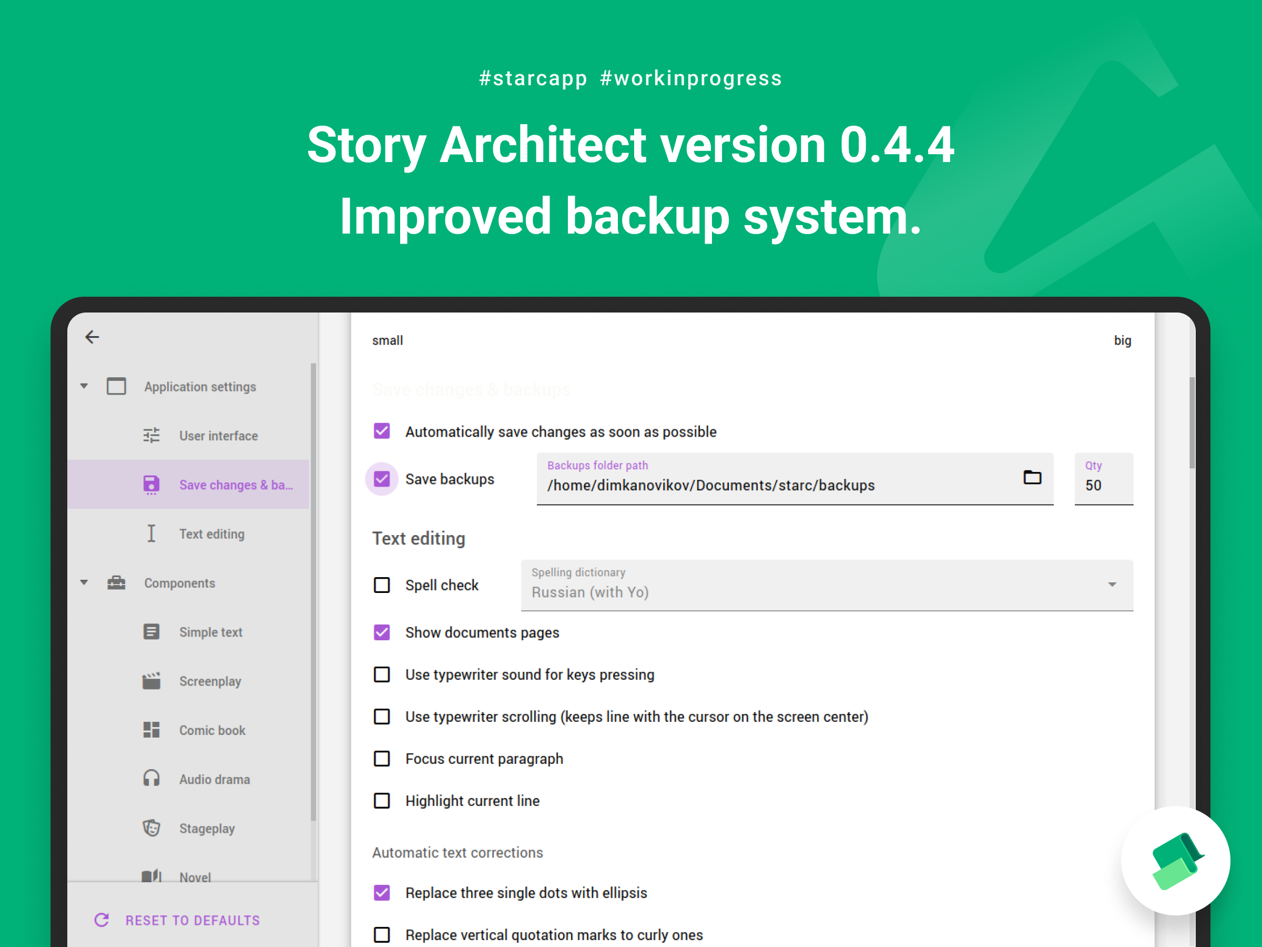Collapse the Components tree section

tap(84, 583)
